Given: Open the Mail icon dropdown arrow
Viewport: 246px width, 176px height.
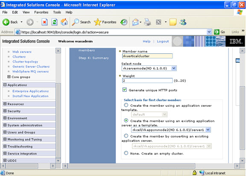Looking at the screenshot, I should tap(141, 22).
